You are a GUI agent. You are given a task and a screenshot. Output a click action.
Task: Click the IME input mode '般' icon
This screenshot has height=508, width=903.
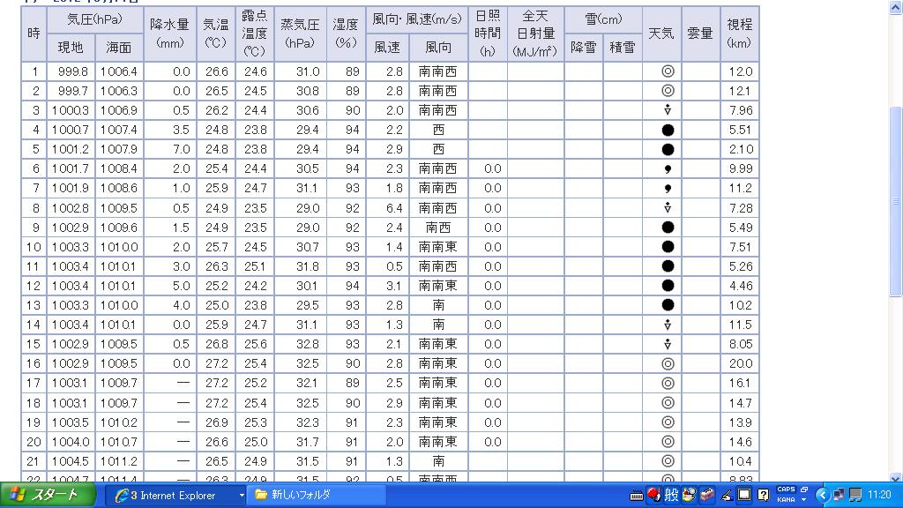671,495
